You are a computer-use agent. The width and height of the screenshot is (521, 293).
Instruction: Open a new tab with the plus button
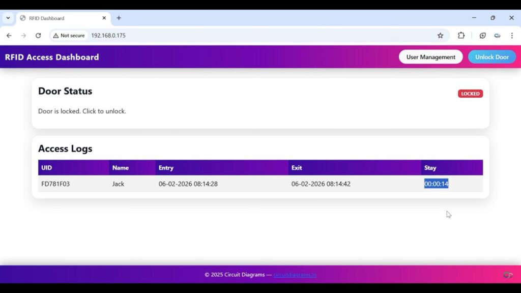point(119,18)
